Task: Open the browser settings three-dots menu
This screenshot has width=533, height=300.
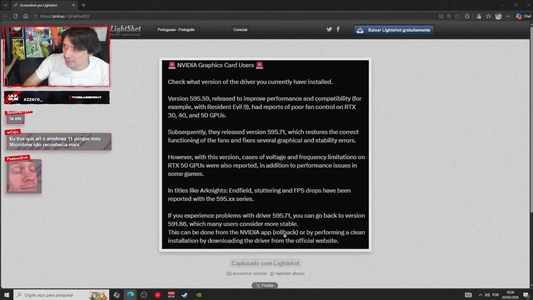Action: (x=508, y=16)
